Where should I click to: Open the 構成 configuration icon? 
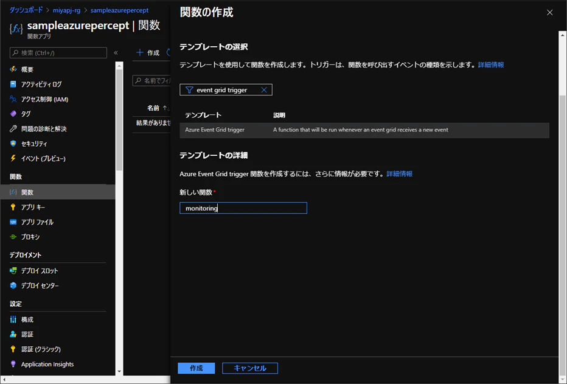13,319
